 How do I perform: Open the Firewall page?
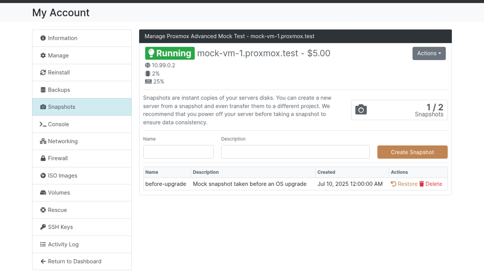[82, 158]
